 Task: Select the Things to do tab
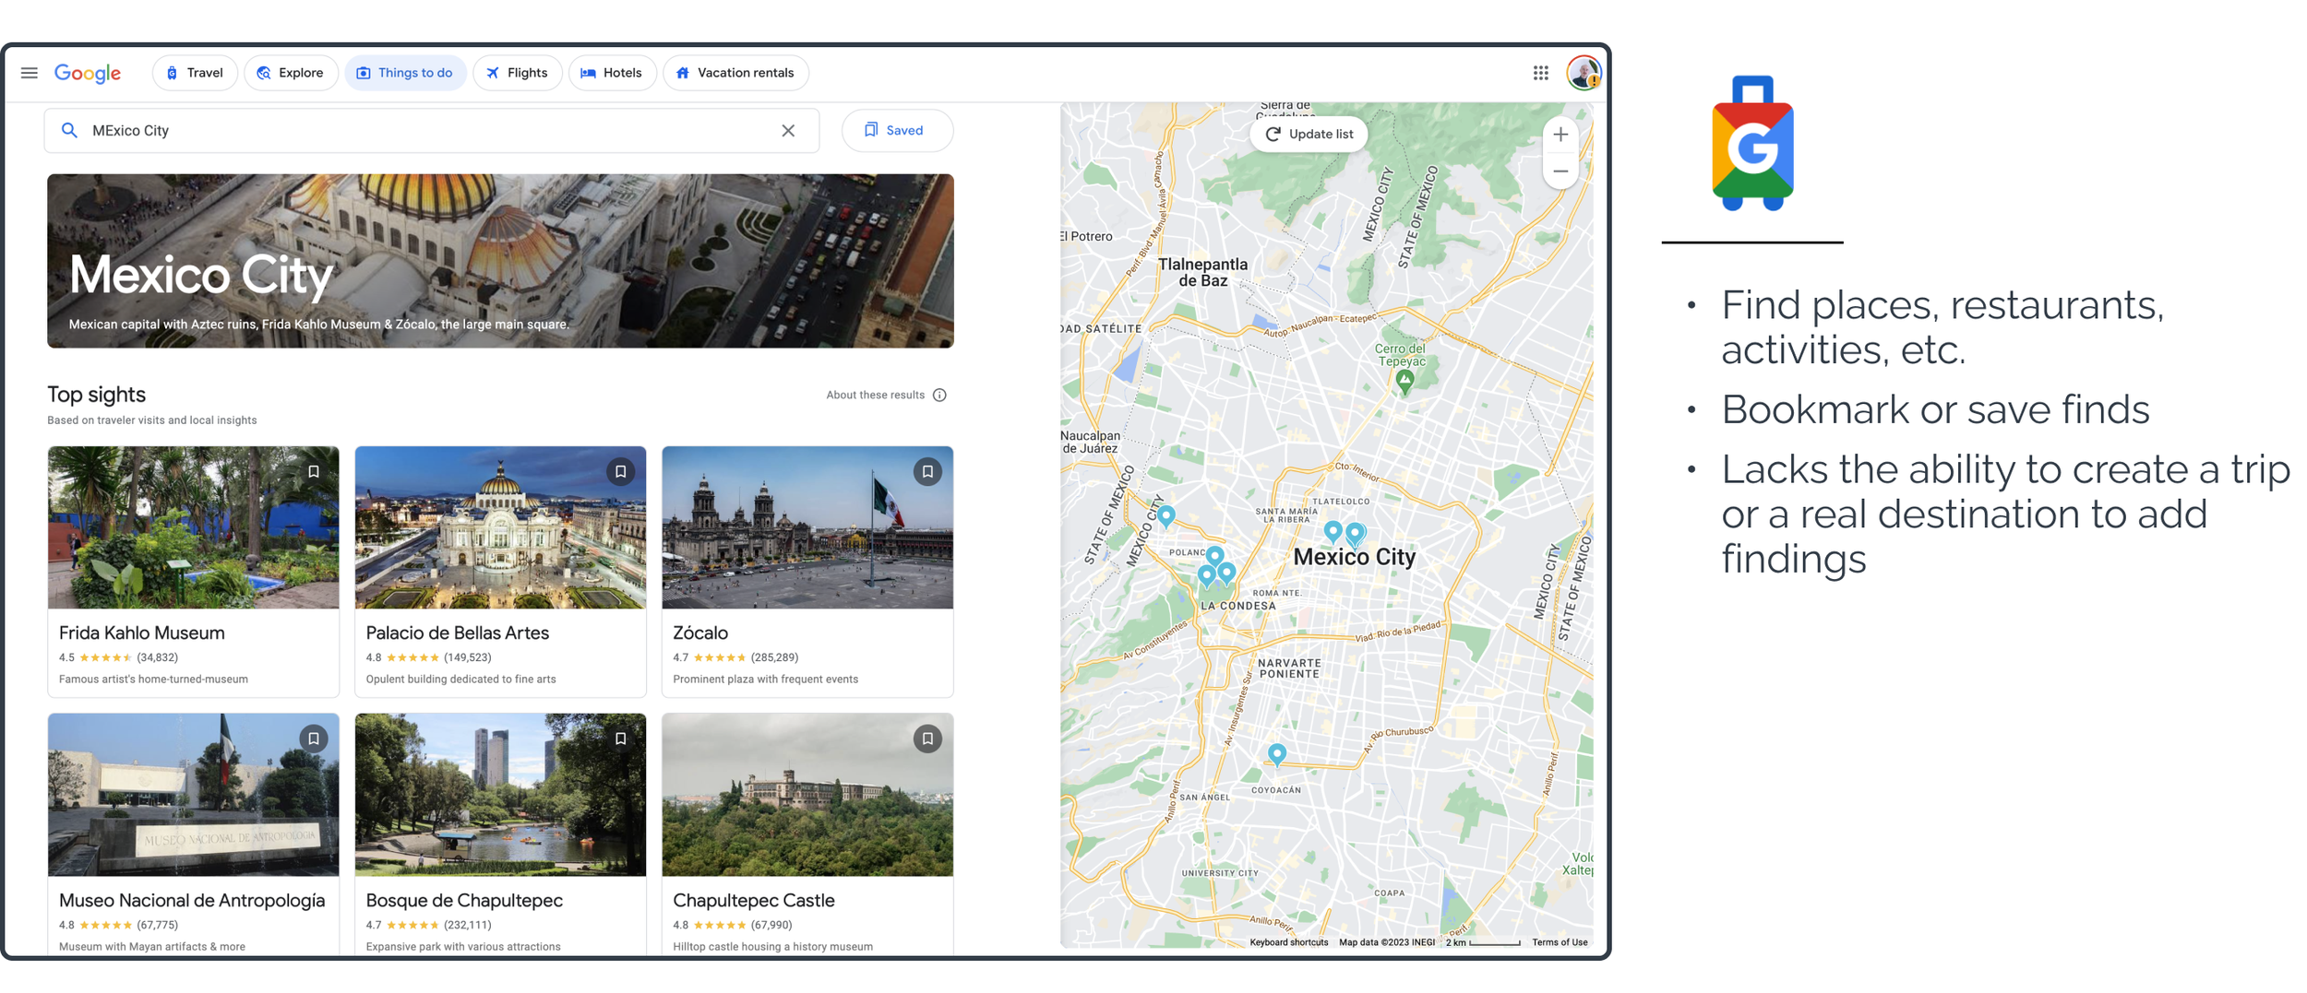(x=405, y=73)
